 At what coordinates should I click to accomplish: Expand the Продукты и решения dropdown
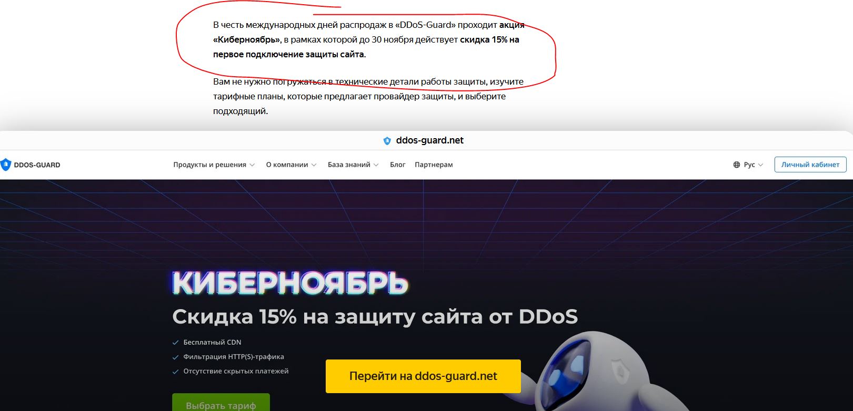214,165
